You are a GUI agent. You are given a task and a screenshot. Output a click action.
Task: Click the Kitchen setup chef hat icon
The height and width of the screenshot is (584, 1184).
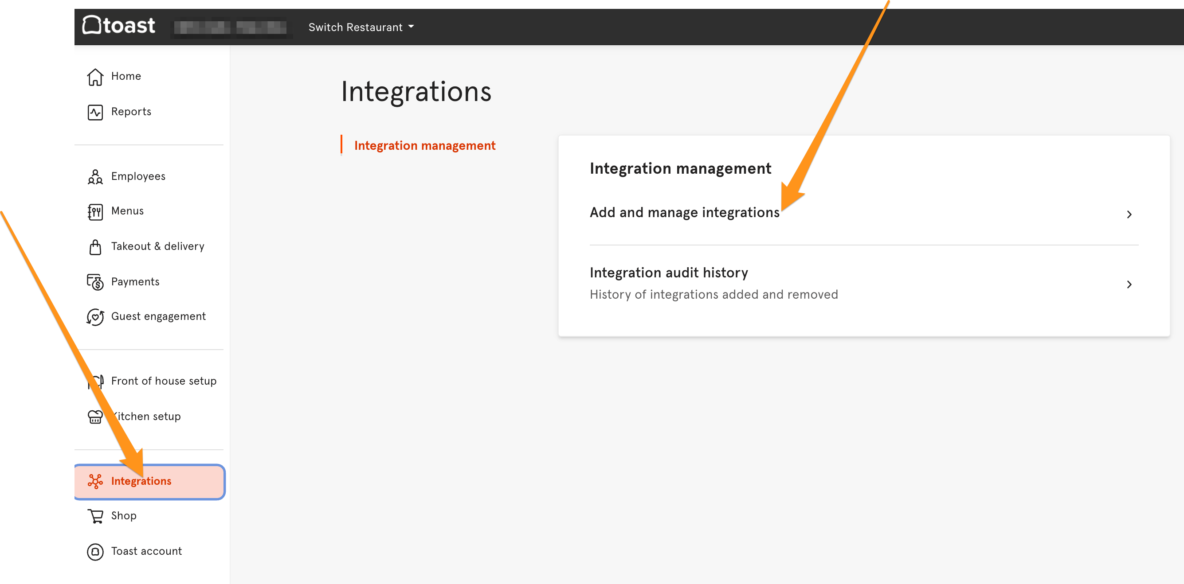[x=95, y=417]
